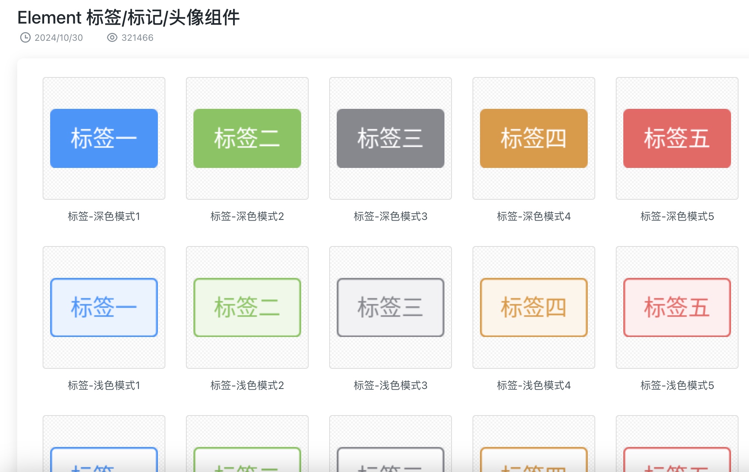Image resolution: width=749 pixels, height=472 pixels.
Task: Click the caption 标签-浅色模式2
Action: point(247,385)
